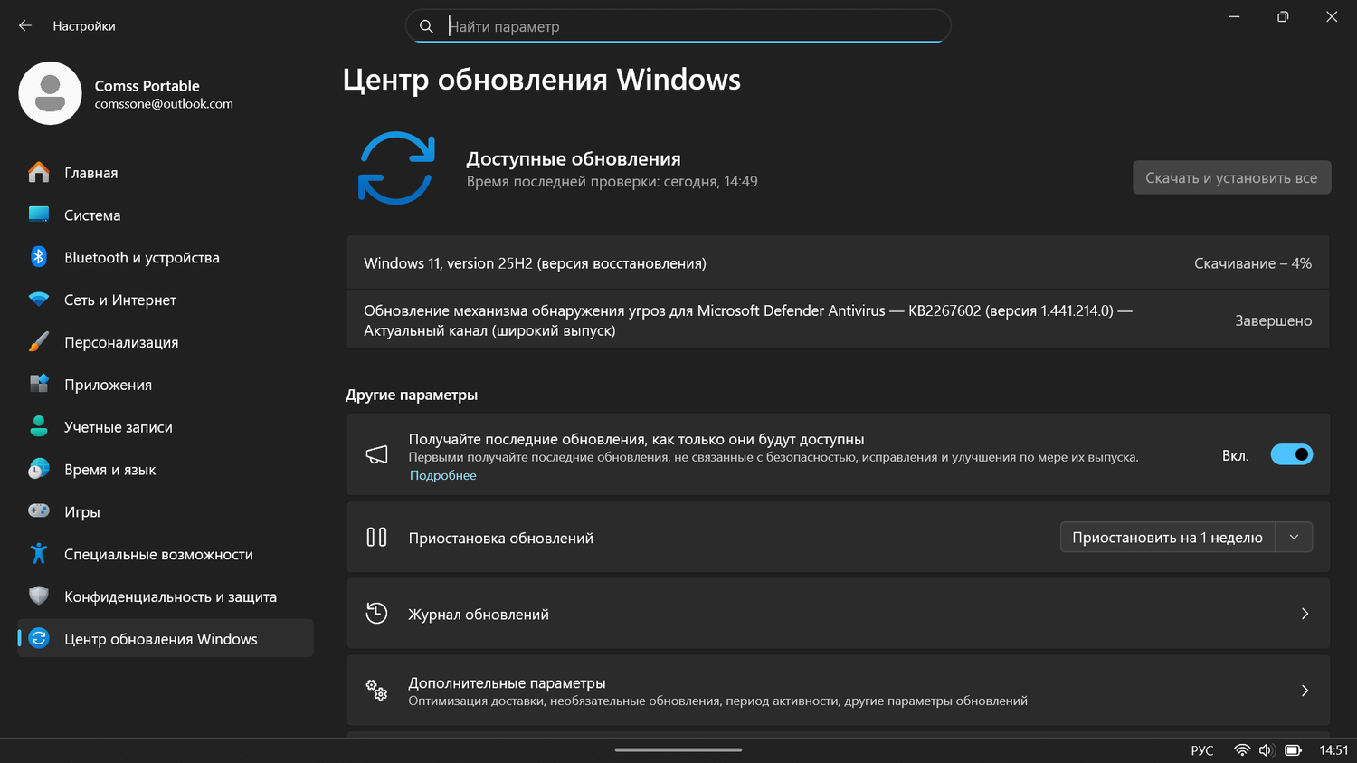Click the Defender Antivirus KB2267602 update text
Image resolution: width=1357 pixels, height=763 pixels.
click(748, 320)
